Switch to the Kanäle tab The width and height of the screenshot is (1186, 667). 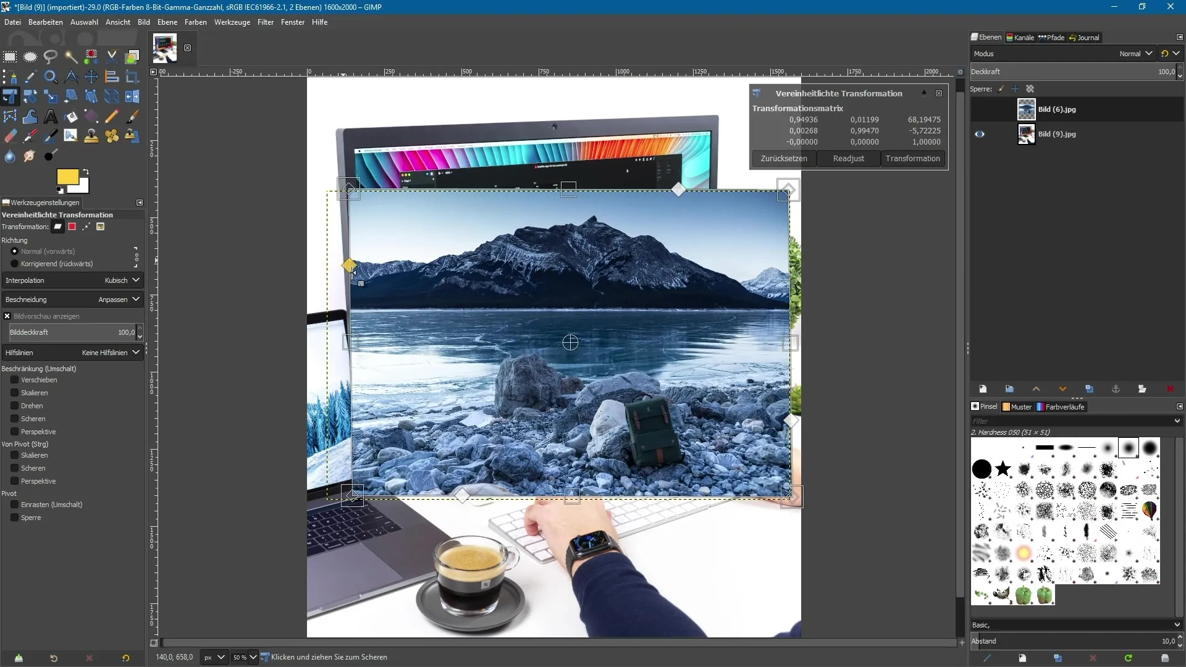point(1020,38)
